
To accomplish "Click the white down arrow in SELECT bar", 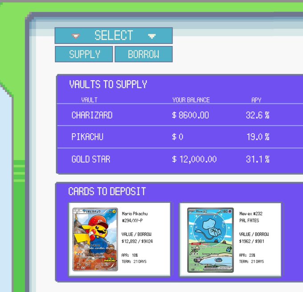I will pyautogui.click(x=151, y=36).
